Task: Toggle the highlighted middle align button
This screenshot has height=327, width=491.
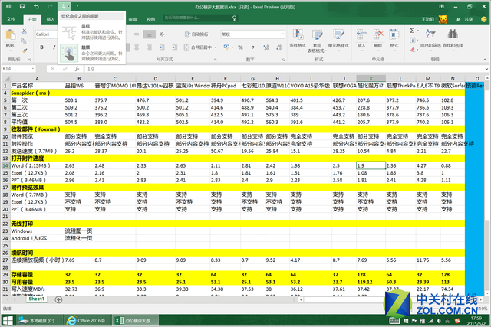Action: (149, 34)
